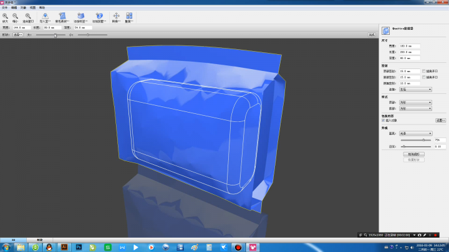Click the four-way arrows transform icon

pos(116,16)
